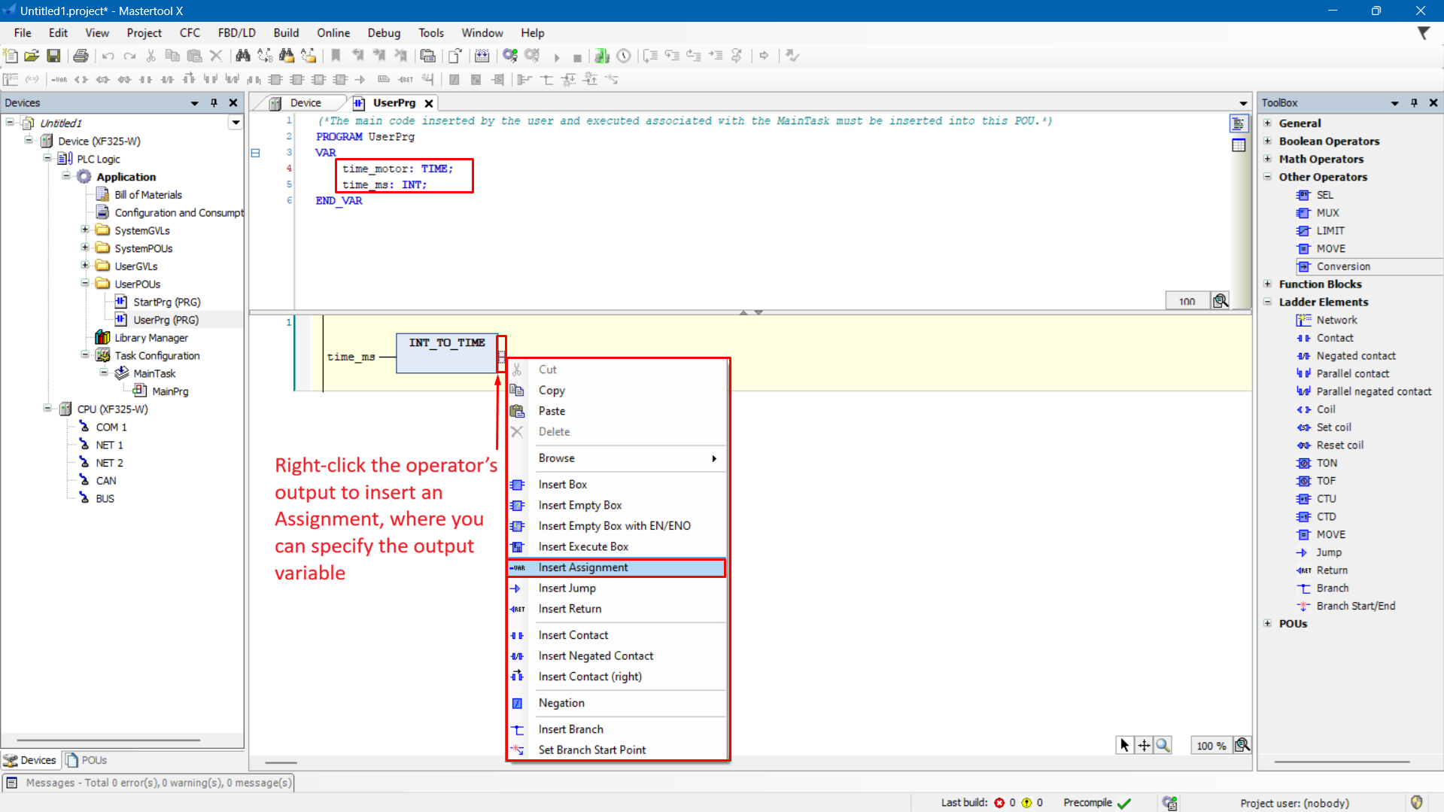Pick the Negated contact ladder element

point(1355,356)
